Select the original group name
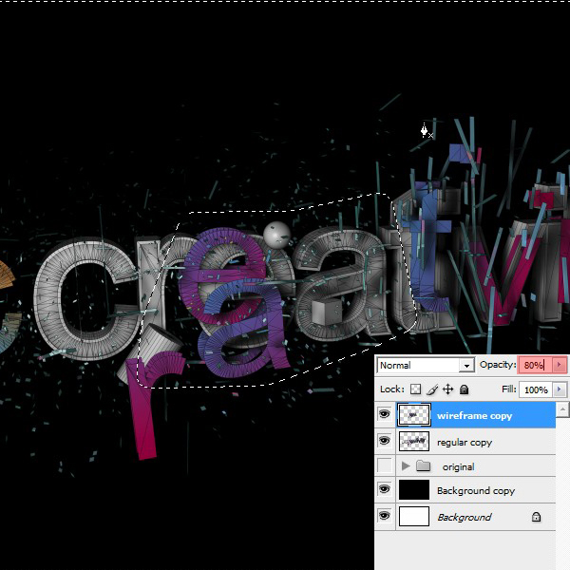Viewport: 570px width, 570px height. 458,466
